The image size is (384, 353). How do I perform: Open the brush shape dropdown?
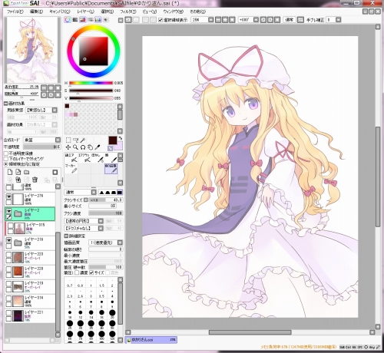point(101,221)
